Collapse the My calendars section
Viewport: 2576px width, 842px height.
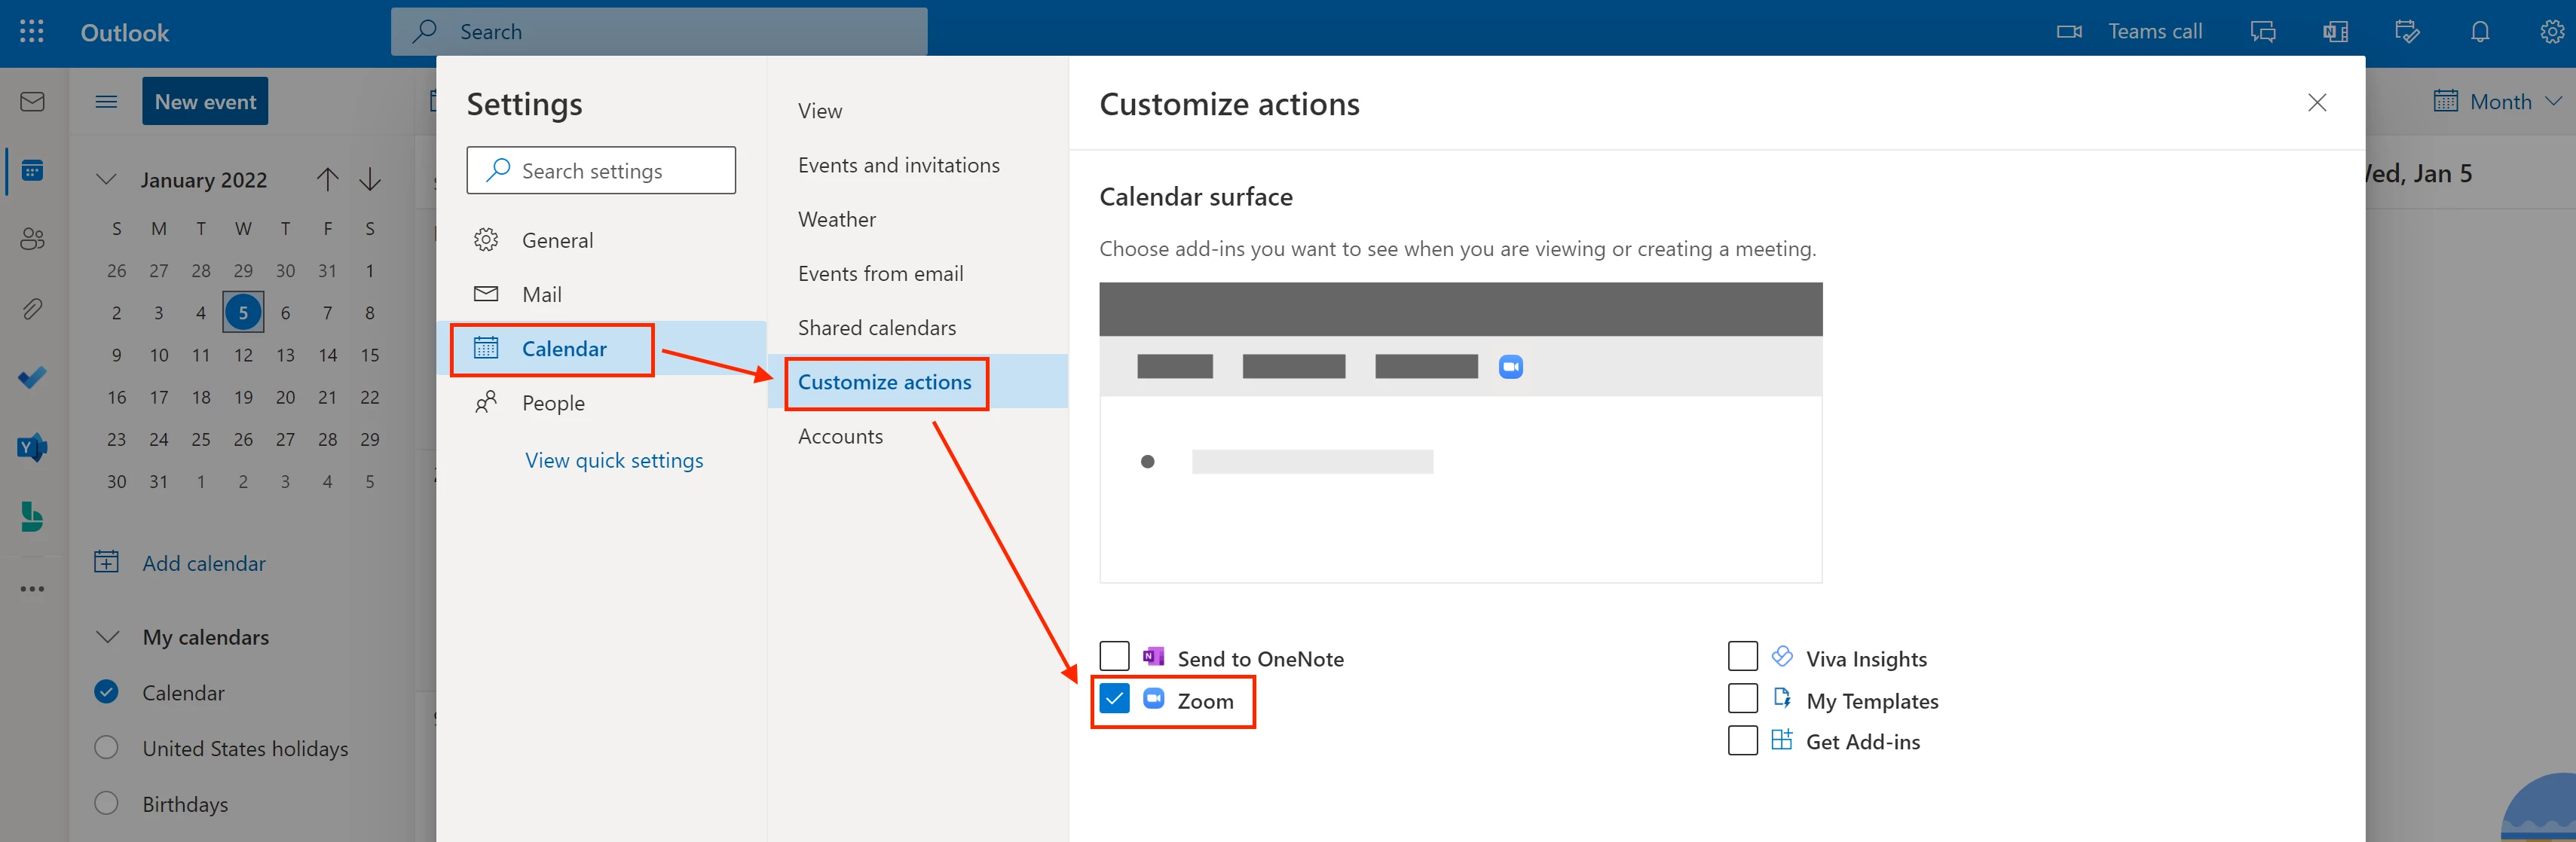click(x=107, y=637)
